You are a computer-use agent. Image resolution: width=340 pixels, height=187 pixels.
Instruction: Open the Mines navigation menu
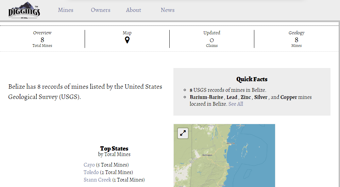[x=66, y=10]
